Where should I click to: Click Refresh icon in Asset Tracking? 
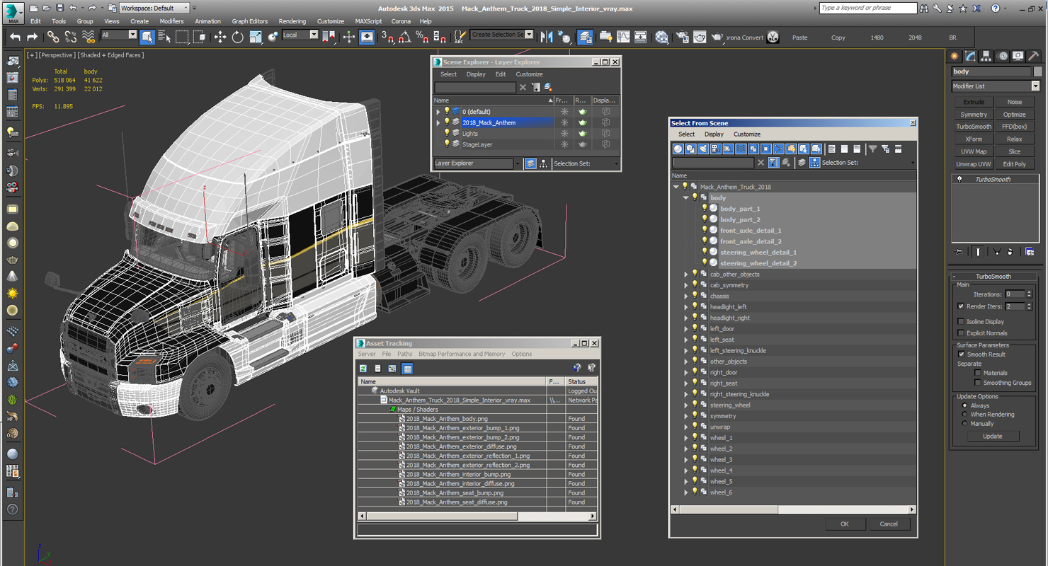point(363,369)
